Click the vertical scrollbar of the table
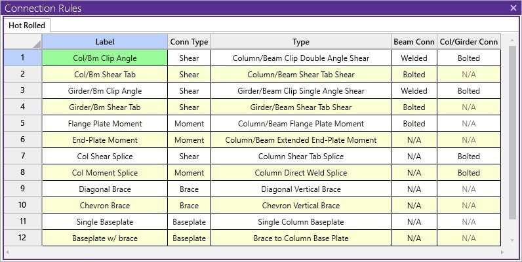The image size is (522, 262). click(x=512, y=131)
